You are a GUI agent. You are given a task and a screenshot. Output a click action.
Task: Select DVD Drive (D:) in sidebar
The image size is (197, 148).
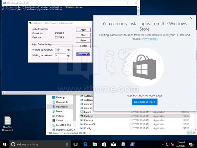(64, 130)
